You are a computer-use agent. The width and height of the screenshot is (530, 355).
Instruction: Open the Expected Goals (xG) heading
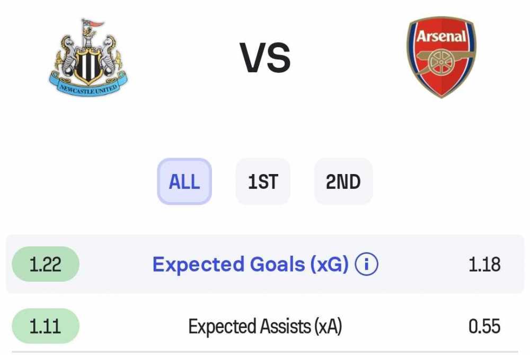(x=251, y=264)
